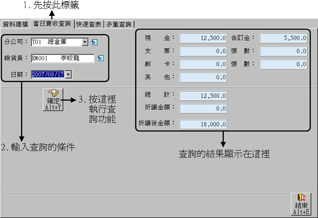Expand the 日期 date dropdown arrow
Viewport: 318px width, 218px height.
pyautogui.click(x=69, y=74)
